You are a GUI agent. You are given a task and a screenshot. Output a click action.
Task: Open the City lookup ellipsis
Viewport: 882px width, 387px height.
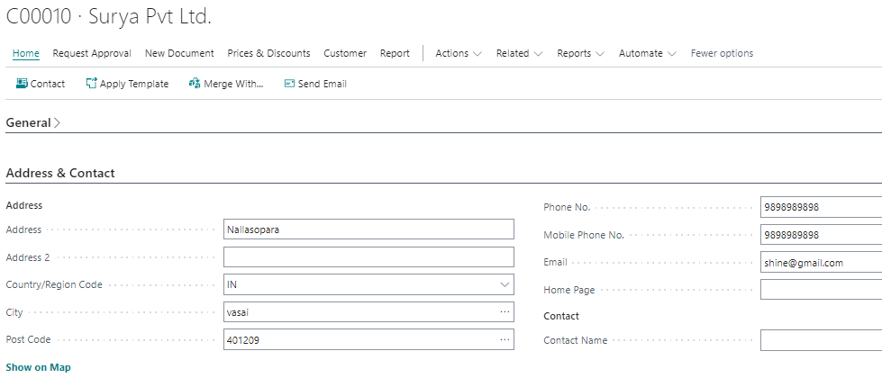pyautogui.click(x=505, y=311)
